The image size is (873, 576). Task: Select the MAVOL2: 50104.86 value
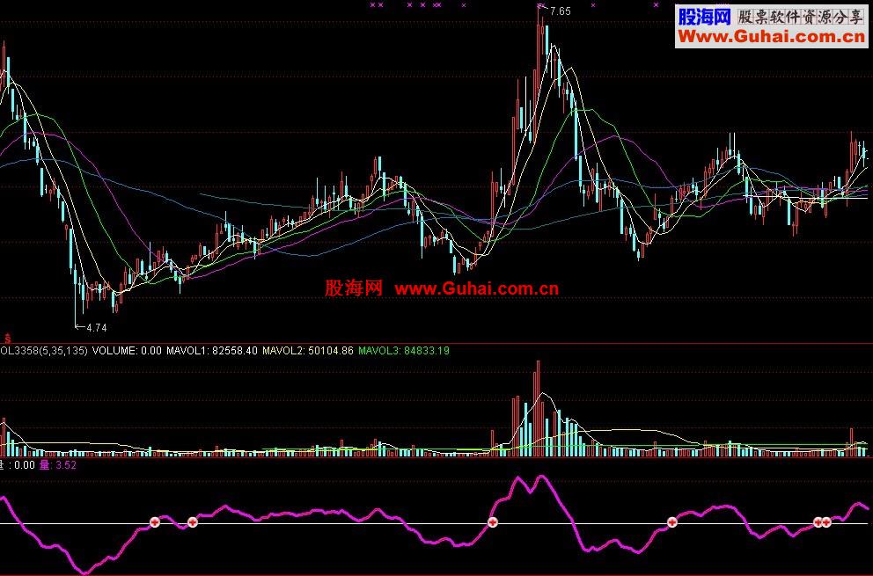(308, 351)
